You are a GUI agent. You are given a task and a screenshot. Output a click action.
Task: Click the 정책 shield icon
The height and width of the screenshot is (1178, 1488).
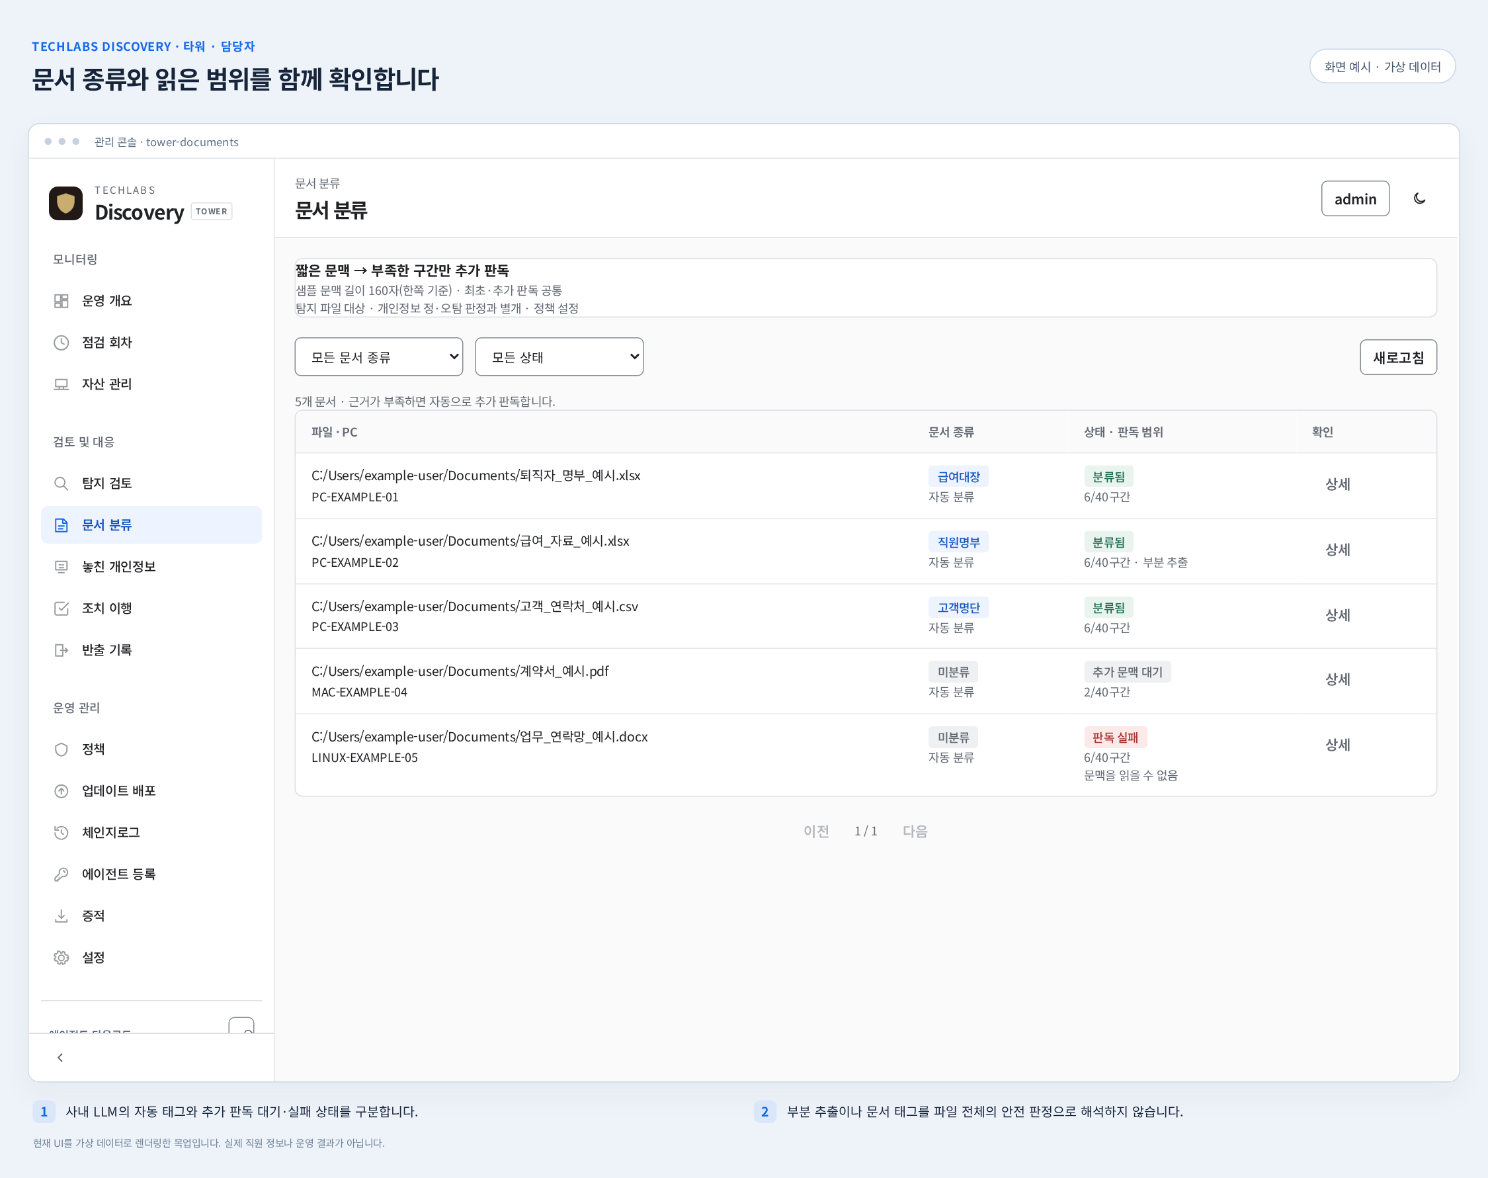(62, 749)
